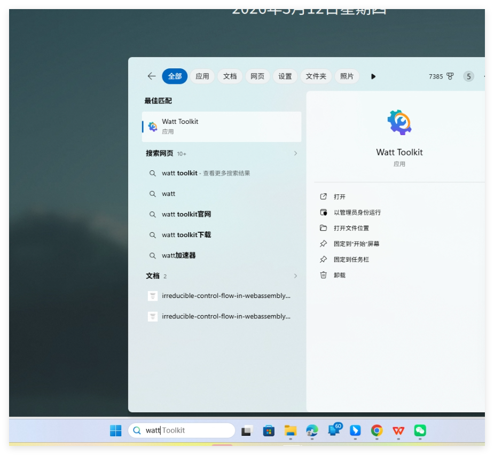The image size is (494, 455).
Task: Open Task View on taskbar
Action: (247, 430)
